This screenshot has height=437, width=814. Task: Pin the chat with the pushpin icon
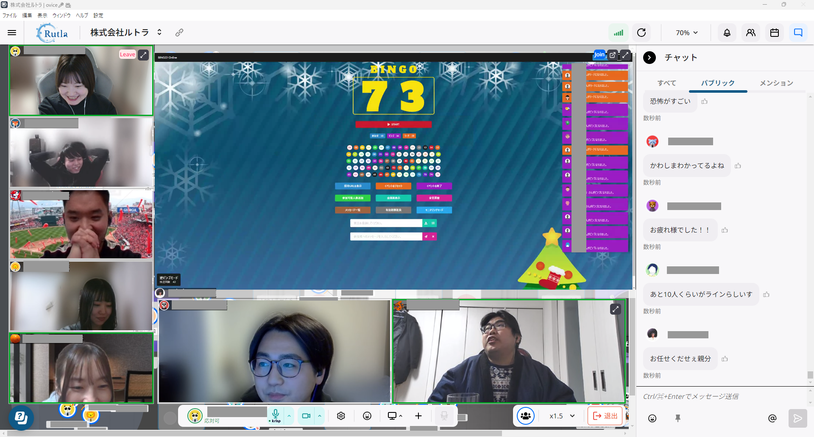coord(677,418)
